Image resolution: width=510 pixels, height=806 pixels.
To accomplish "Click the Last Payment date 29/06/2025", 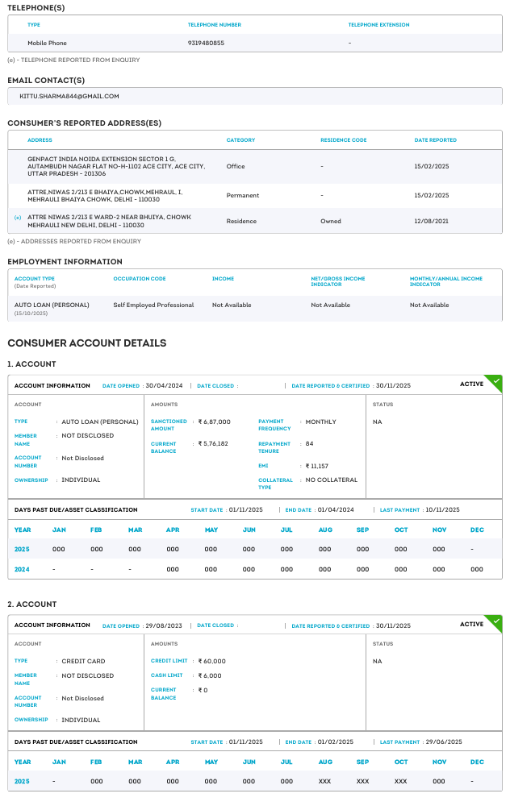I will coord(442,742).
